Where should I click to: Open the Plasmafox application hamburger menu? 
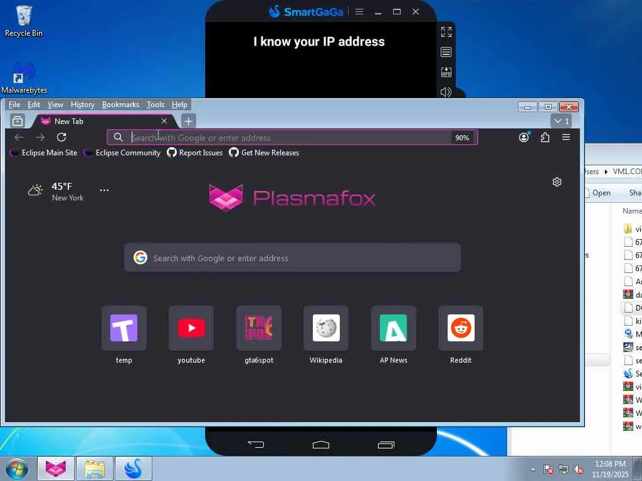coord(566,137)
